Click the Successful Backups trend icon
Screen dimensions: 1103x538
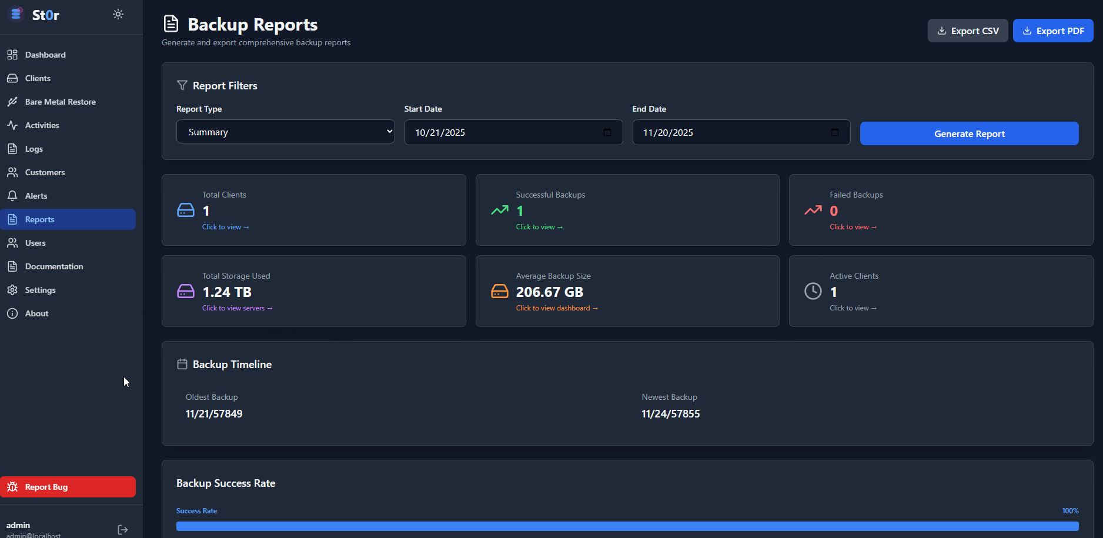pyautogui.click(x=500, y=210)
